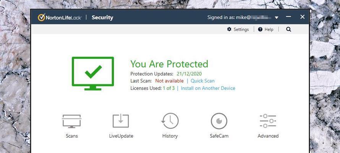Click the Help question mark icon

coord(260,29)
